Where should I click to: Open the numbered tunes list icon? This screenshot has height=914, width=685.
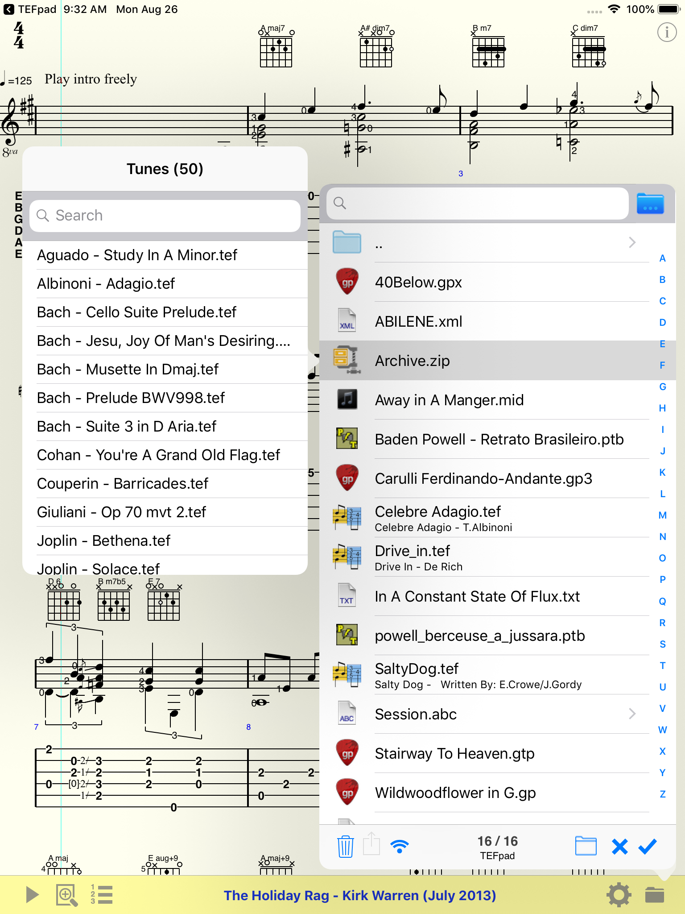(x=102, y=894)
